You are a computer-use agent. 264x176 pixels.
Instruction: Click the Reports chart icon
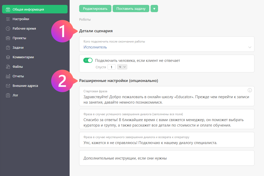coord(8,76)
